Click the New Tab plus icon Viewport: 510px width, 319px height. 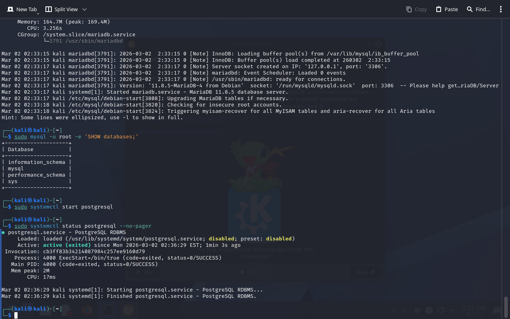(10, 9)
